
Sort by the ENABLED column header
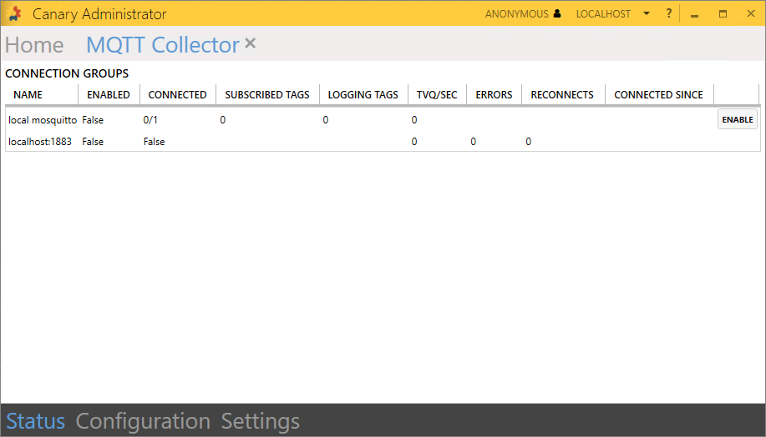(109, 95)
